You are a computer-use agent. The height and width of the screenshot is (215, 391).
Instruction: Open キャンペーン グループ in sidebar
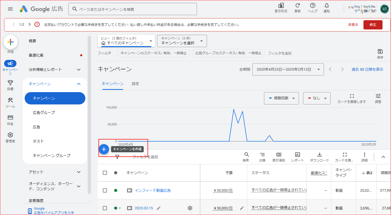(51, 156)
